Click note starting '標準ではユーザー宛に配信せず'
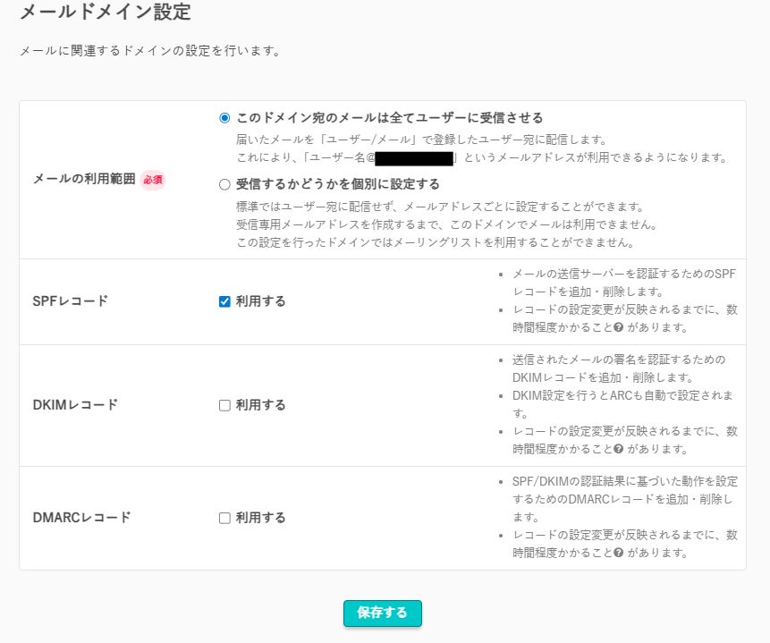 point(440,207)
